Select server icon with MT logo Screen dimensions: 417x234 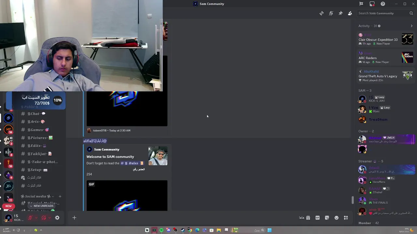coord(8,130)
